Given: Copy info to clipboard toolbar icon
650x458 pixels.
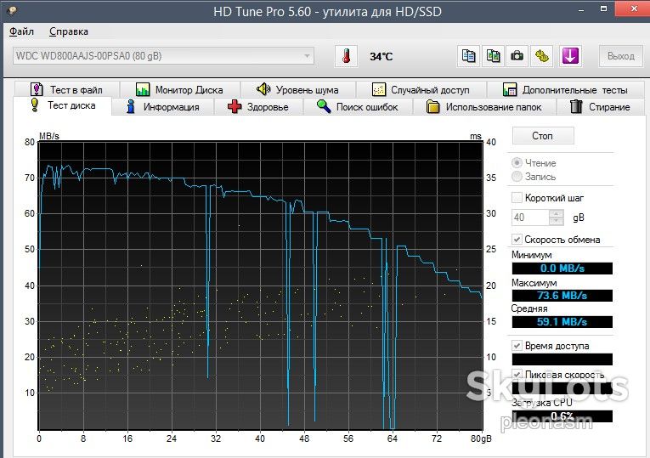Looking at the screenshot, I should (x=468, y=56).
